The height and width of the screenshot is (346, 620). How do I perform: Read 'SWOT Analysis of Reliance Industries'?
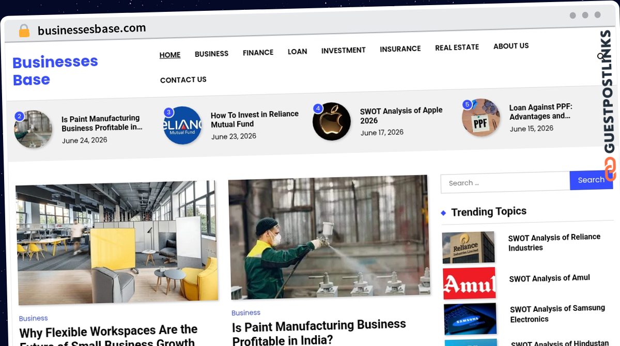click(x=554, y=242)
